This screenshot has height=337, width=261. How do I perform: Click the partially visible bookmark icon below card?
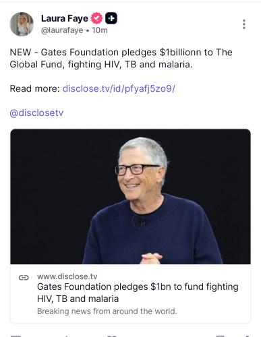point(221,336)
